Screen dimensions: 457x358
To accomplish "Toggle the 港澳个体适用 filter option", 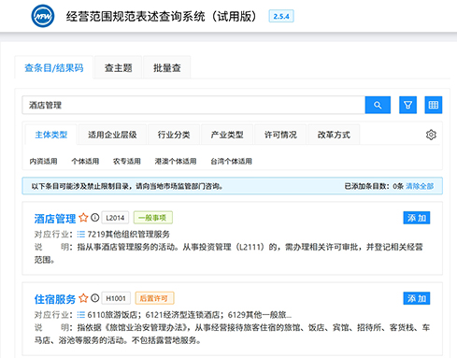I will pos(176,161).
